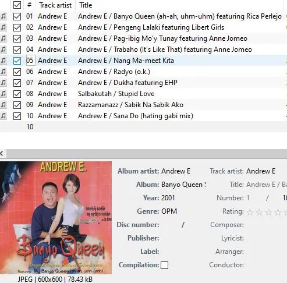Image resolution: width=287 pixels, height=283 pixels.
Task: Click the Album field Banyo Queen
Action: point(183,185)
